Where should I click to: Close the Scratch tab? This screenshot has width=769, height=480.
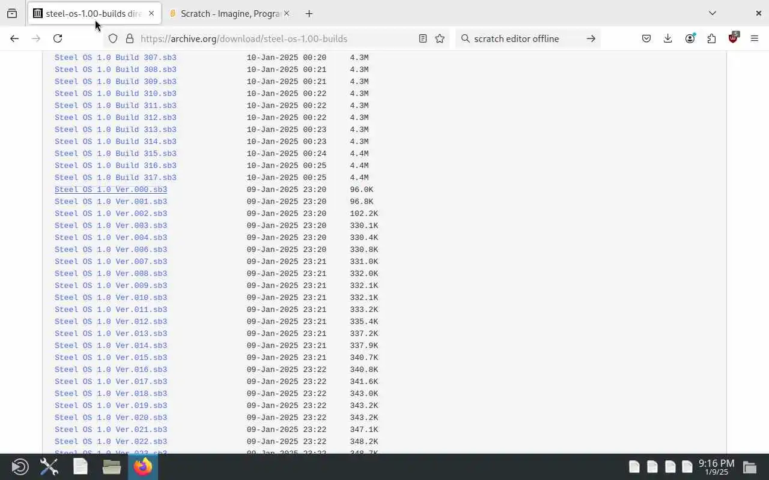tap(286, 13)
